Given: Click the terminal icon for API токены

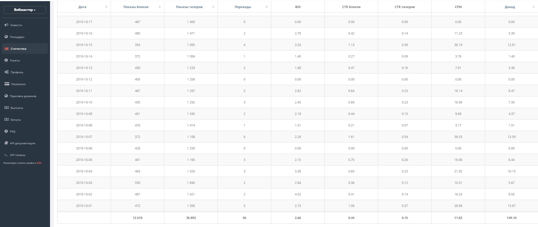Looking at the screenshot, I should [6, 155].
